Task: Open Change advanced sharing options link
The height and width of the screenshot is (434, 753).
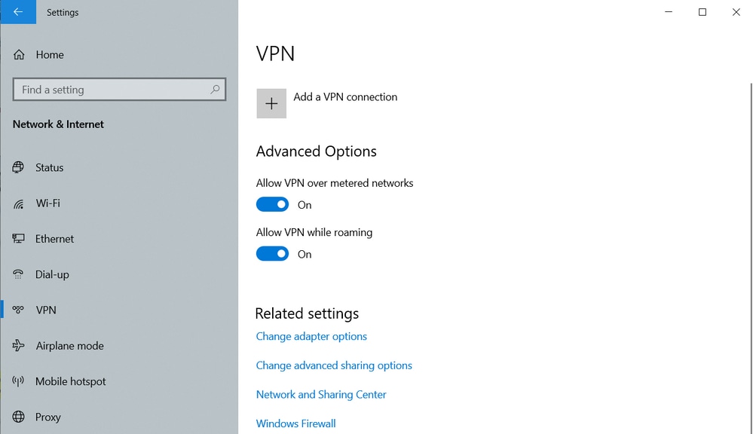Action: (334, 365)
